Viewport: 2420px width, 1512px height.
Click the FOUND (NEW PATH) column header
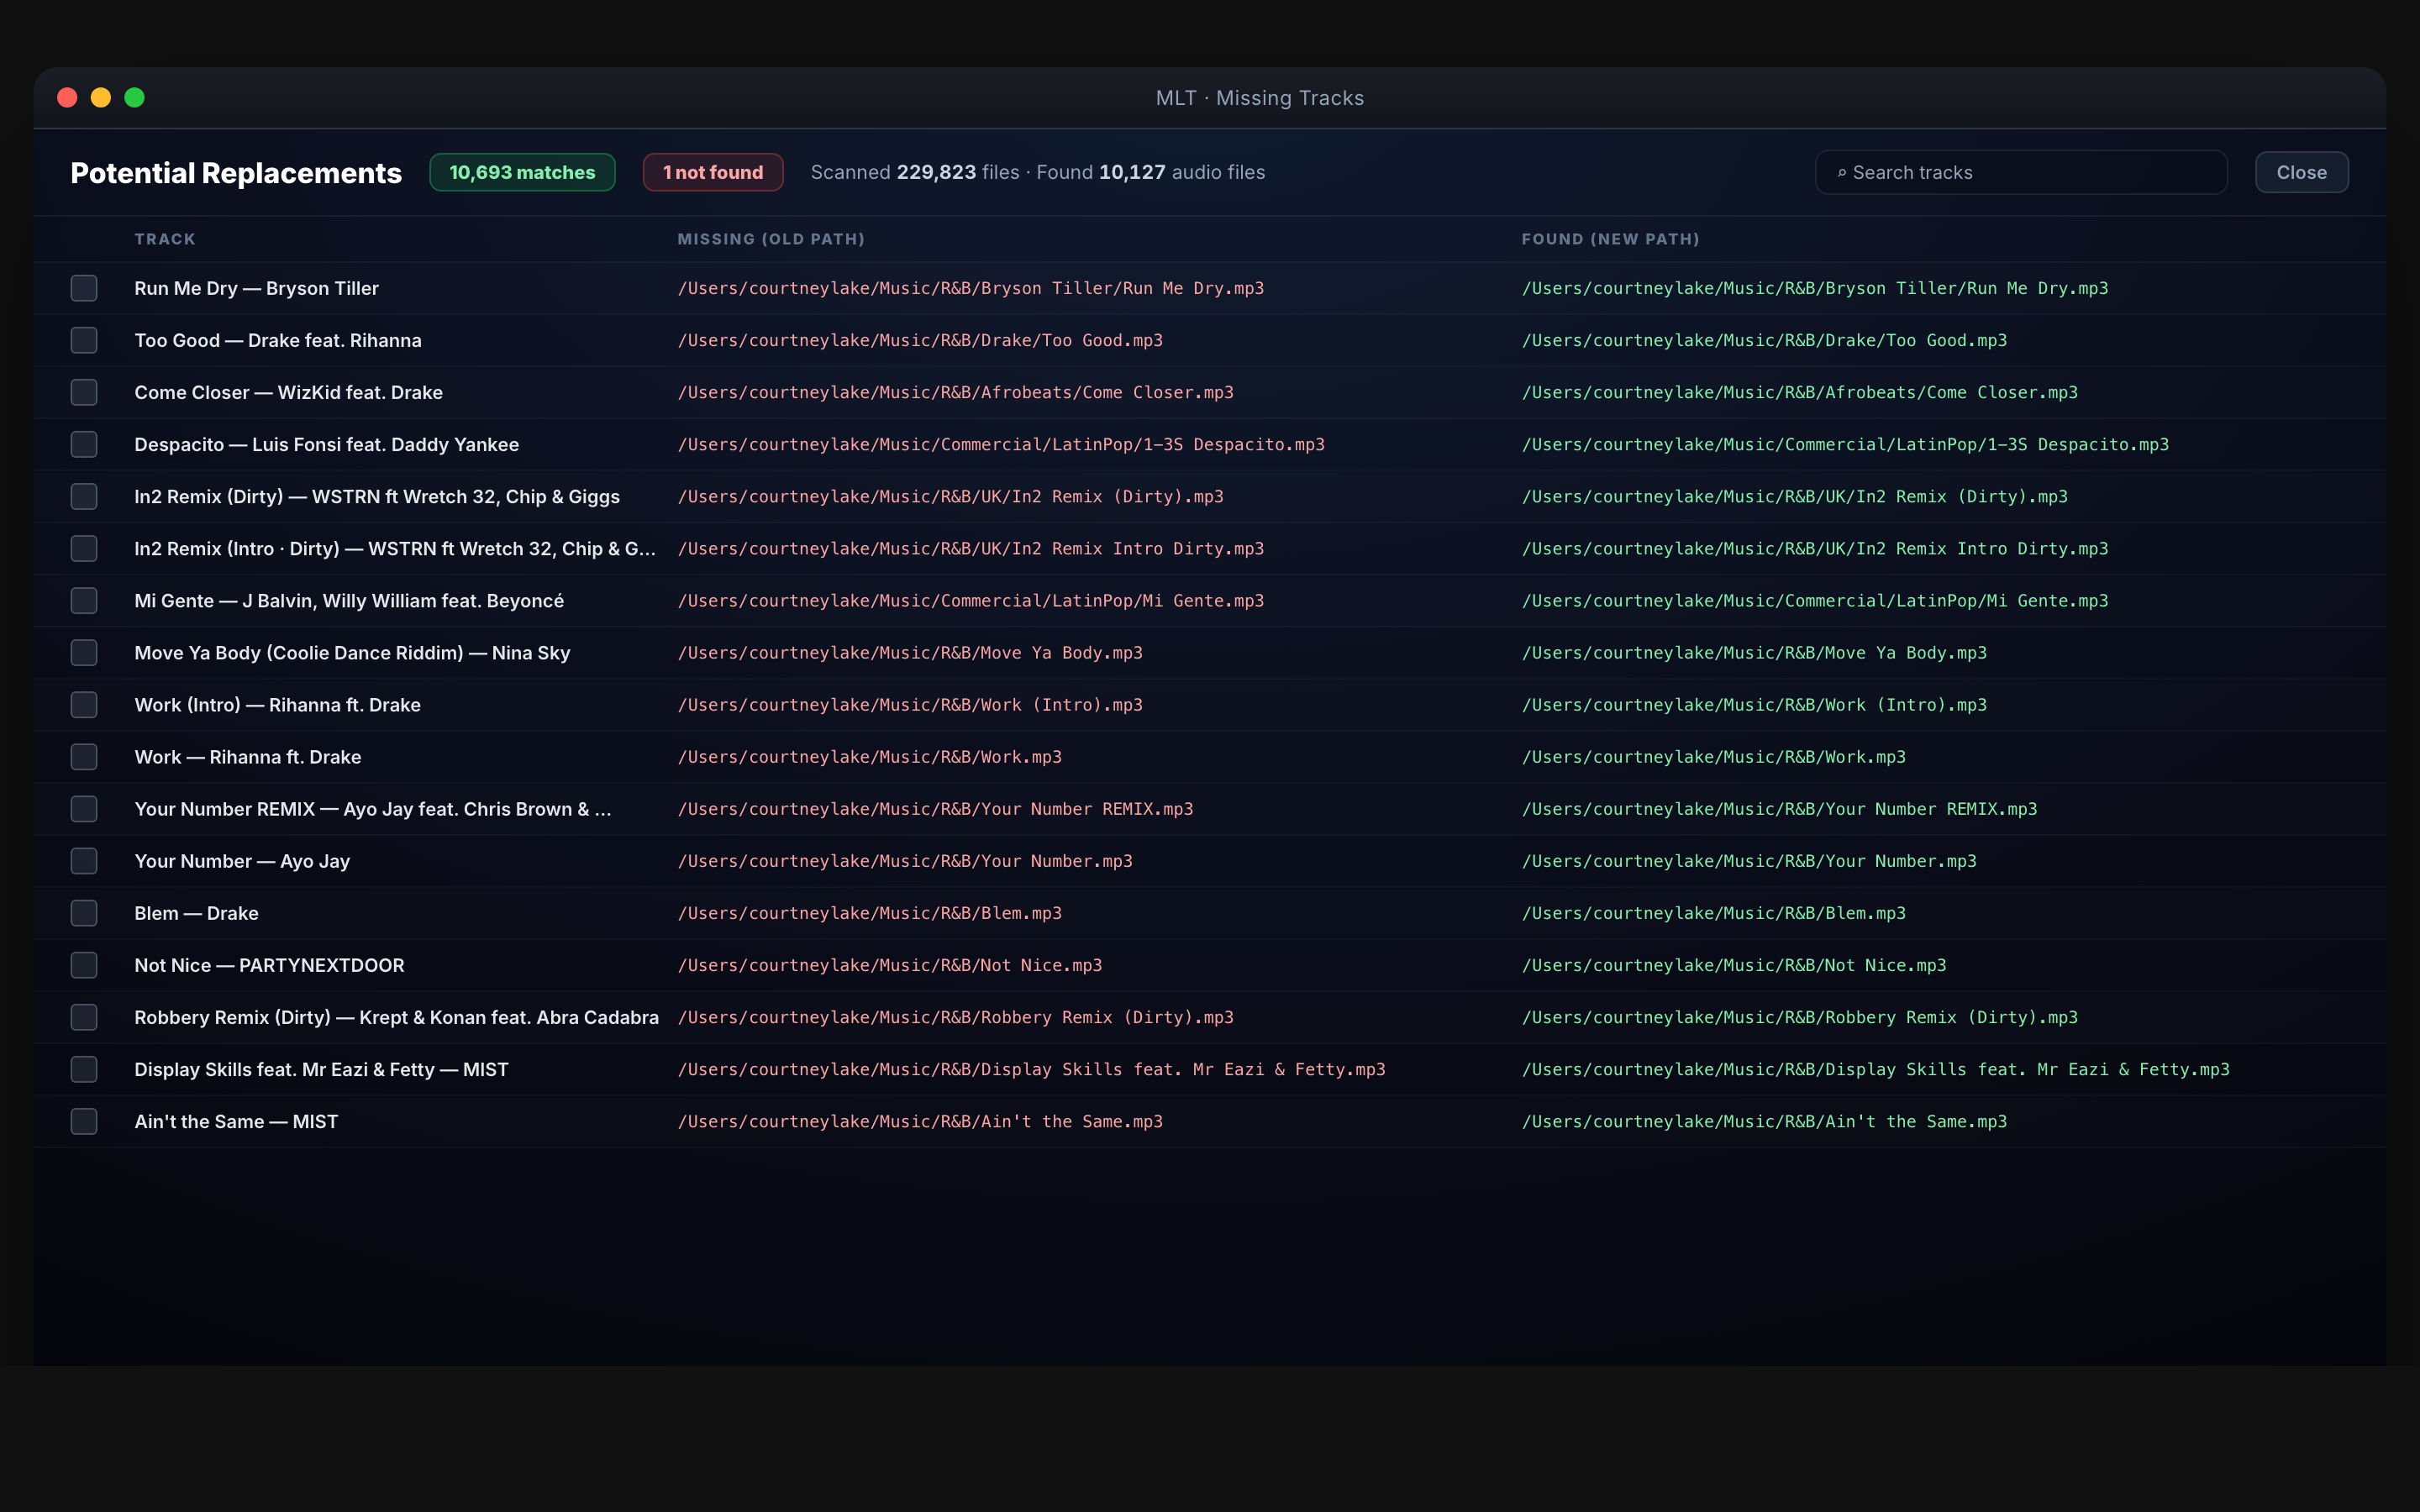(x=1610, y=239)
